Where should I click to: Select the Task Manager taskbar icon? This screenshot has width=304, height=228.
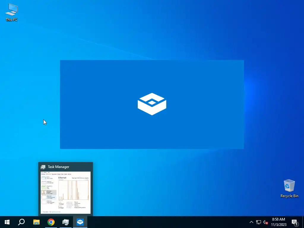pos(66,222)
